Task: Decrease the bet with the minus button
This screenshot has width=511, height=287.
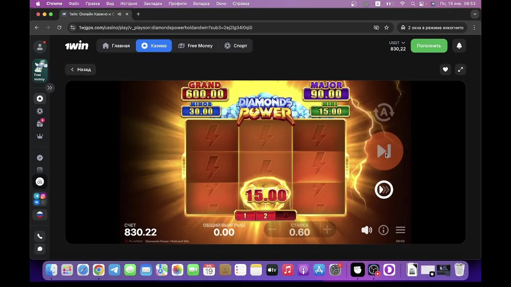Action: [x=272, y=230]
